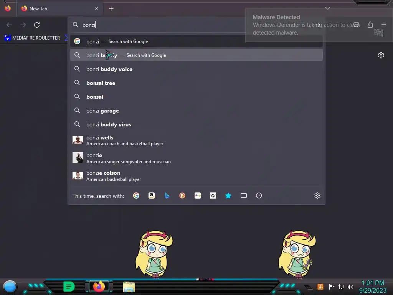Open the network tray icon
The width and height of the screenshot is (393, 295).
341,287
